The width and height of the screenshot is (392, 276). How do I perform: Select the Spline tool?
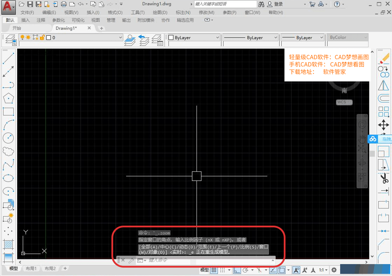click(8, 165)
